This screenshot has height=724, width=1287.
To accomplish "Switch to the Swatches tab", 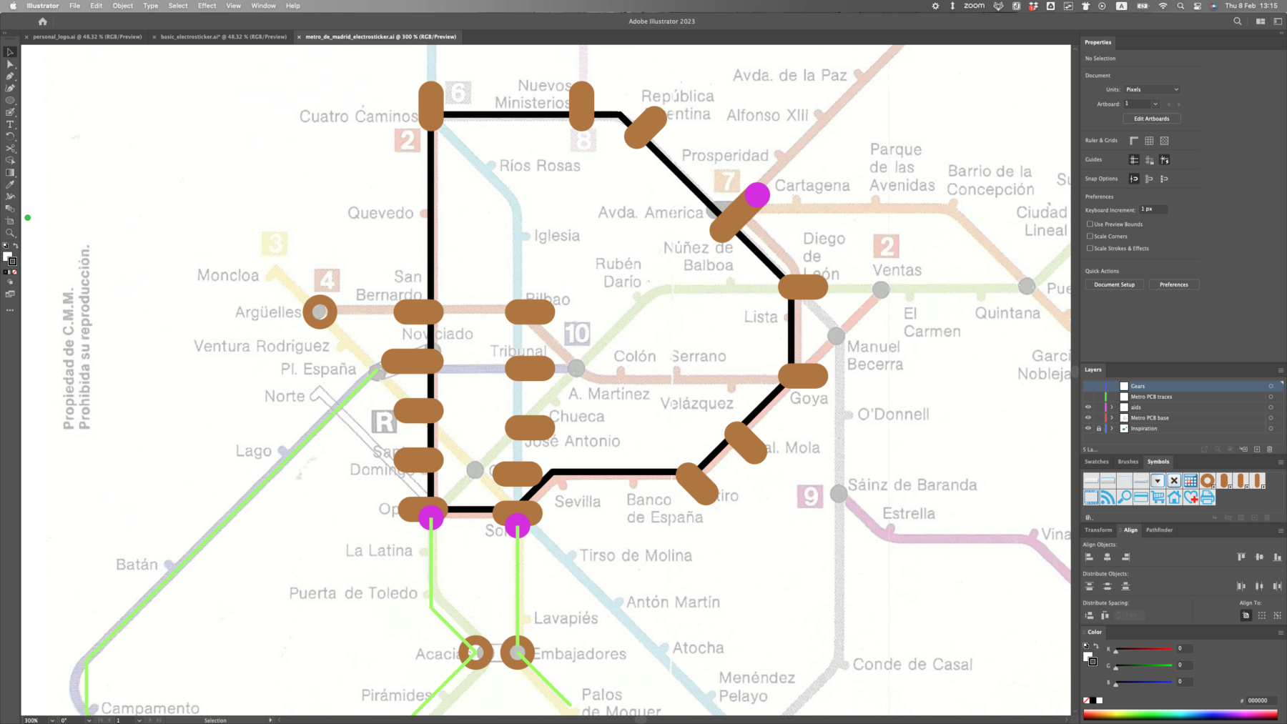I will (x=1096, y=462).
